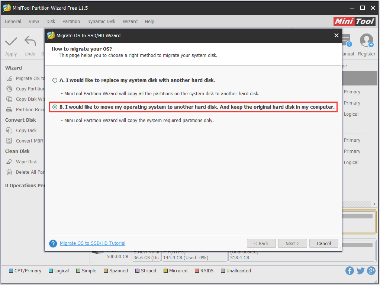Select option A replace system disk radio
Screen dimensions: 380x285
(x=55, y=80)
